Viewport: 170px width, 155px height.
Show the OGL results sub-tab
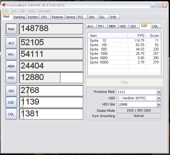pos(156,26)
